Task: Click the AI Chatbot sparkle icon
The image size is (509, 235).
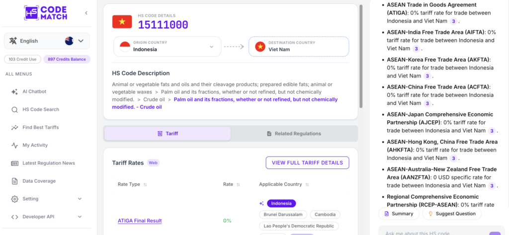Action: pos(14,91)
